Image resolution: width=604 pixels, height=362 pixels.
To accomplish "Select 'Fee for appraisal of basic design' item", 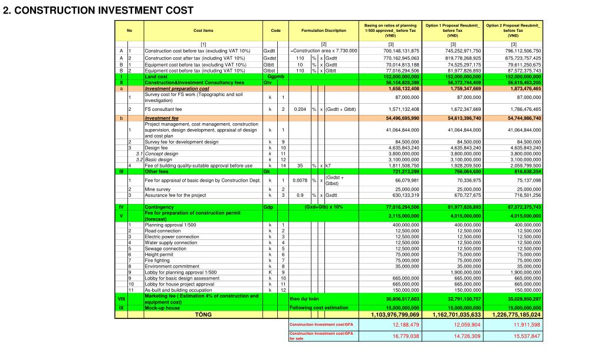I will [203, 180].
